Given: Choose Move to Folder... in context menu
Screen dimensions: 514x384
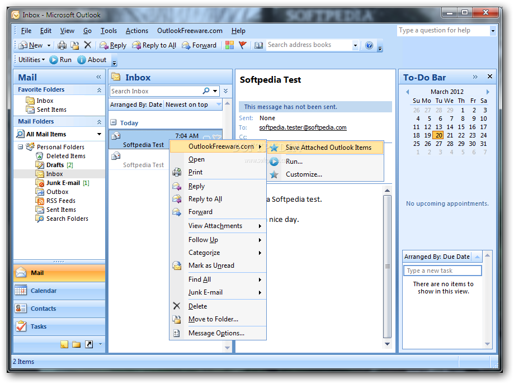Looking at the screenshot, I should click(x=218, y=319).
